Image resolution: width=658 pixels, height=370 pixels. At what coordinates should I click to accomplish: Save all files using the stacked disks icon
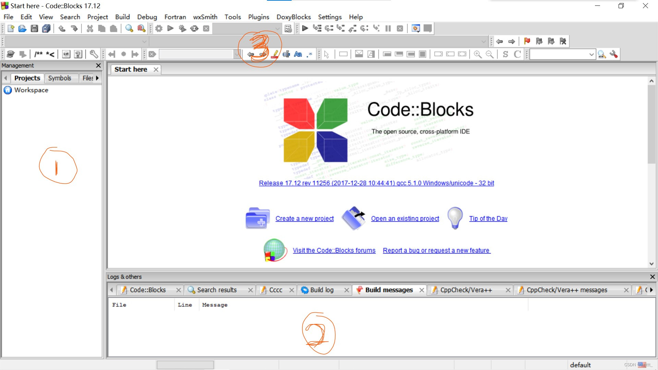(46, 28)
